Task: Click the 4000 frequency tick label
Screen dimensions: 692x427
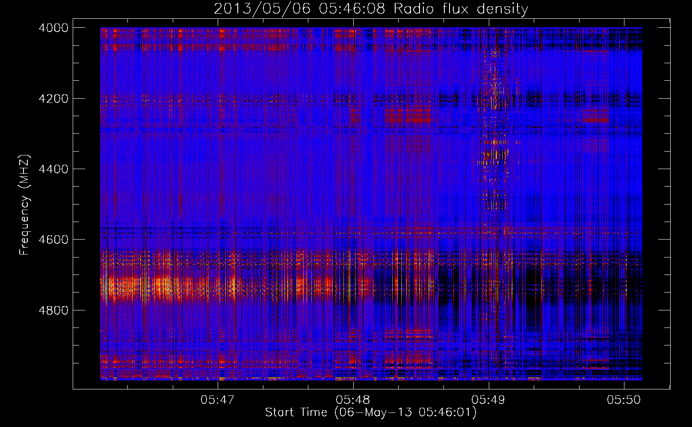Action: [53, 28]
